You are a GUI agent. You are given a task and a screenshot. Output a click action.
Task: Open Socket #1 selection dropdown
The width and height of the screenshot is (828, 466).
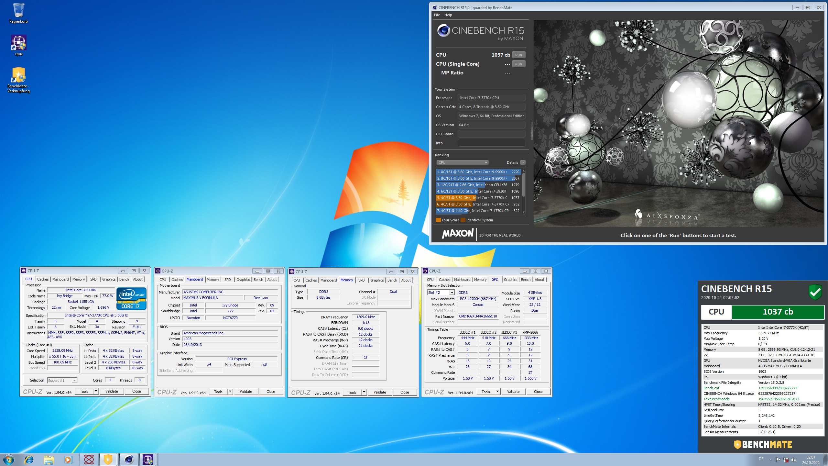(x=62, y=381)
